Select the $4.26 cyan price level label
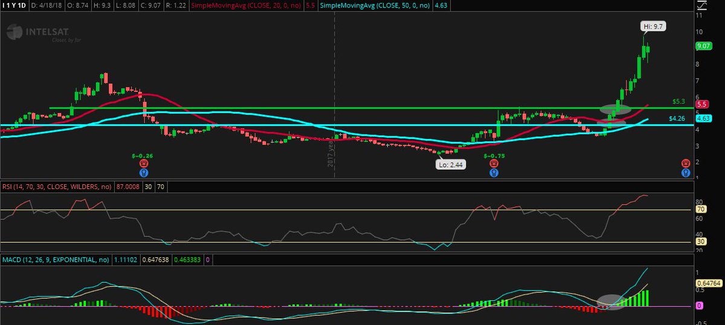 (x=676, y=118)
